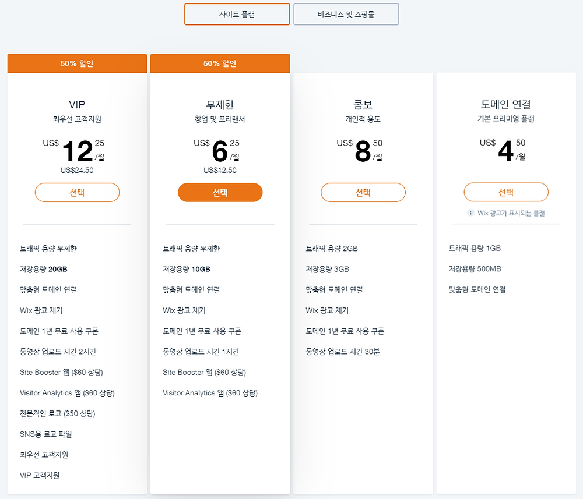Click 저장용량 20GB in VIP plan
Image resolution: width=583 pixels, height=499 pixels.
tap(44, 269)
